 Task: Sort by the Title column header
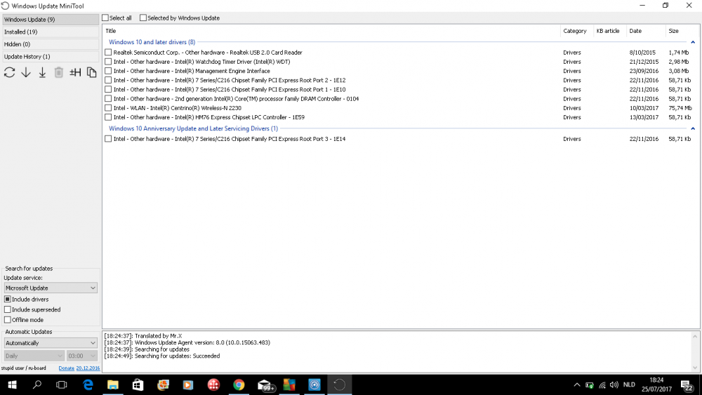pos(331,31)
